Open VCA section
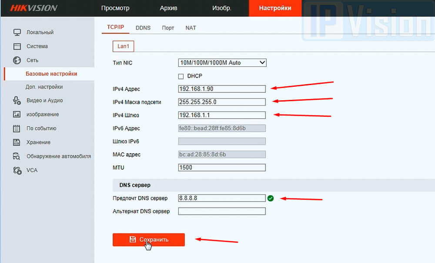435x263 pixels. [x=32, y=170]
